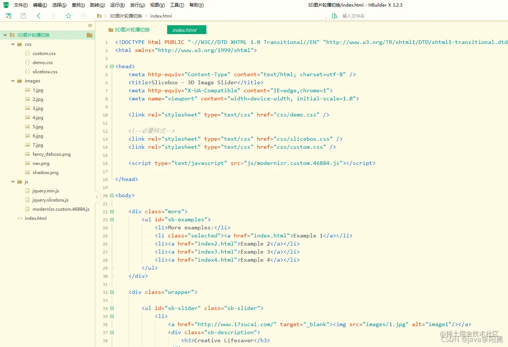The height and width of the screenshot is (347, 508).
Task: Select 1.jpg in images folder
Action: click(x=38, y=90)
